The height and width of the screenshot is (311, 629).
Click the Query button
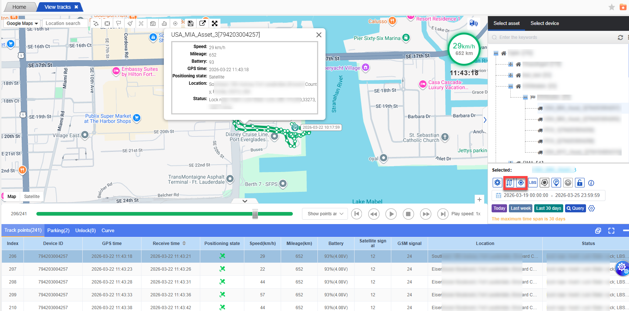click(x=575, y=208)
